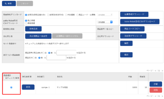Click the 検索 search button
This screenshot has width=164, height=99.
click(9, 4)
